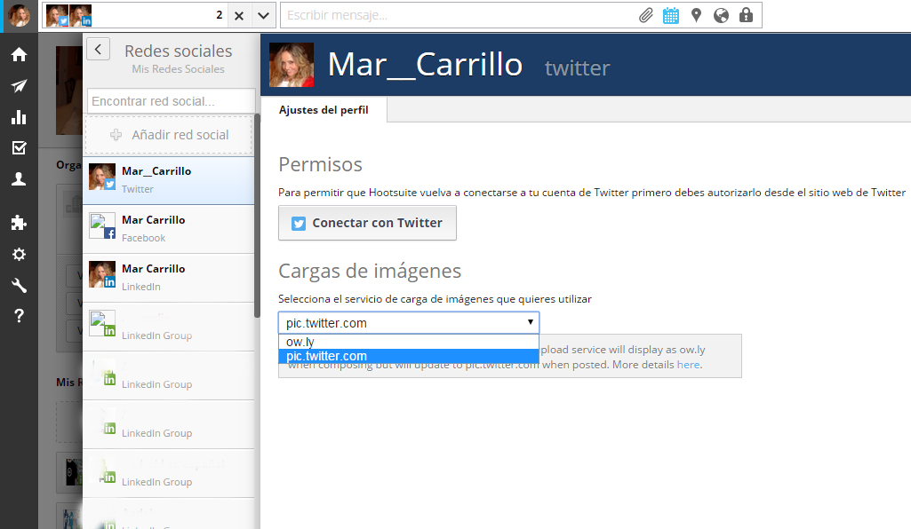Open the Tools wrench icon

point(19,285)
